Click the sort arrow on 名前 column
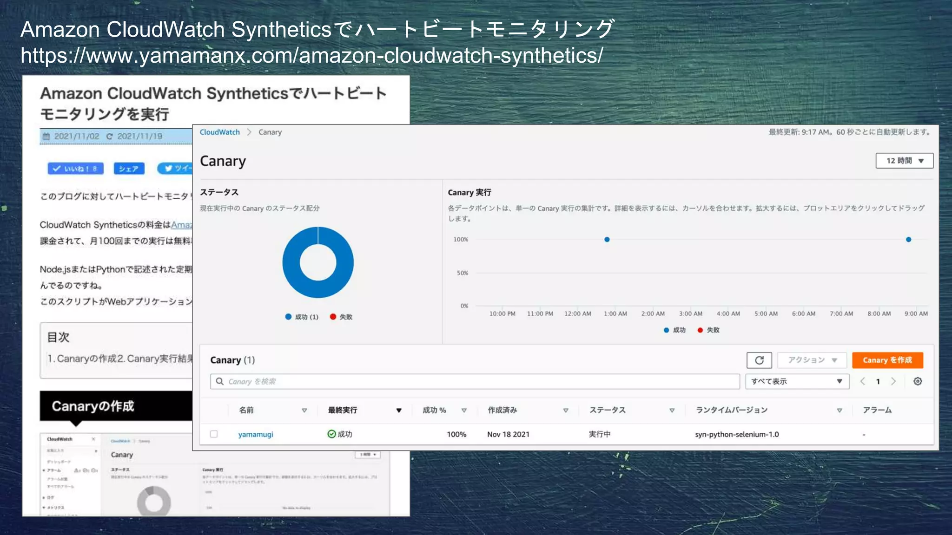952x535 pixels. point(304,410)
